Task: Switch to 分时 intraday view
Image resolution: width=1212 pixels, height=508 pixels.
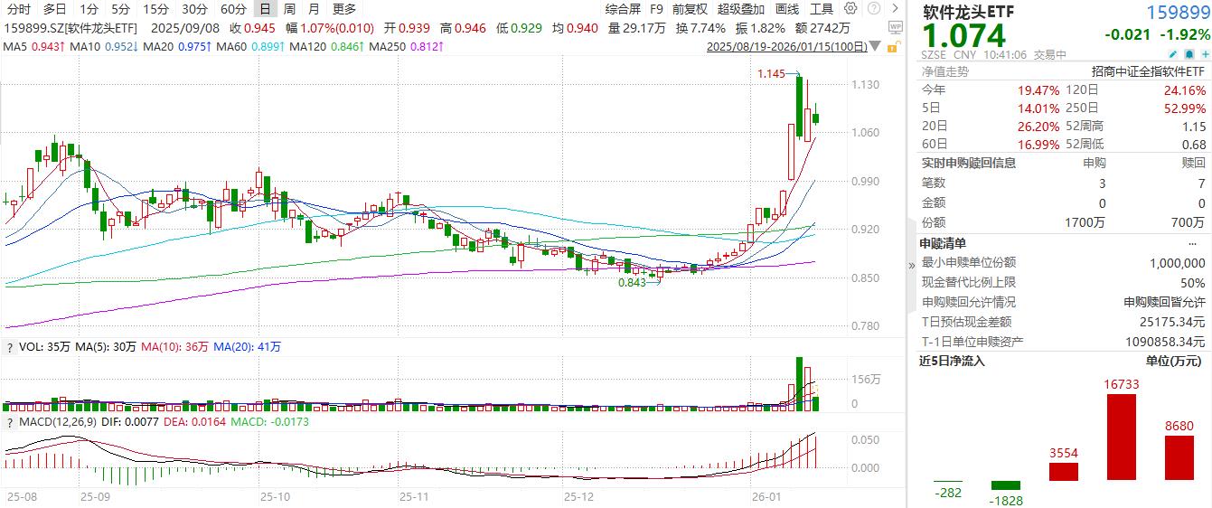Action: [x=18, y=9]
